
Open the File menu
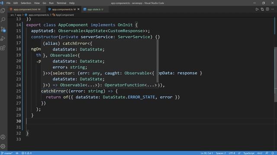point(8,3)
